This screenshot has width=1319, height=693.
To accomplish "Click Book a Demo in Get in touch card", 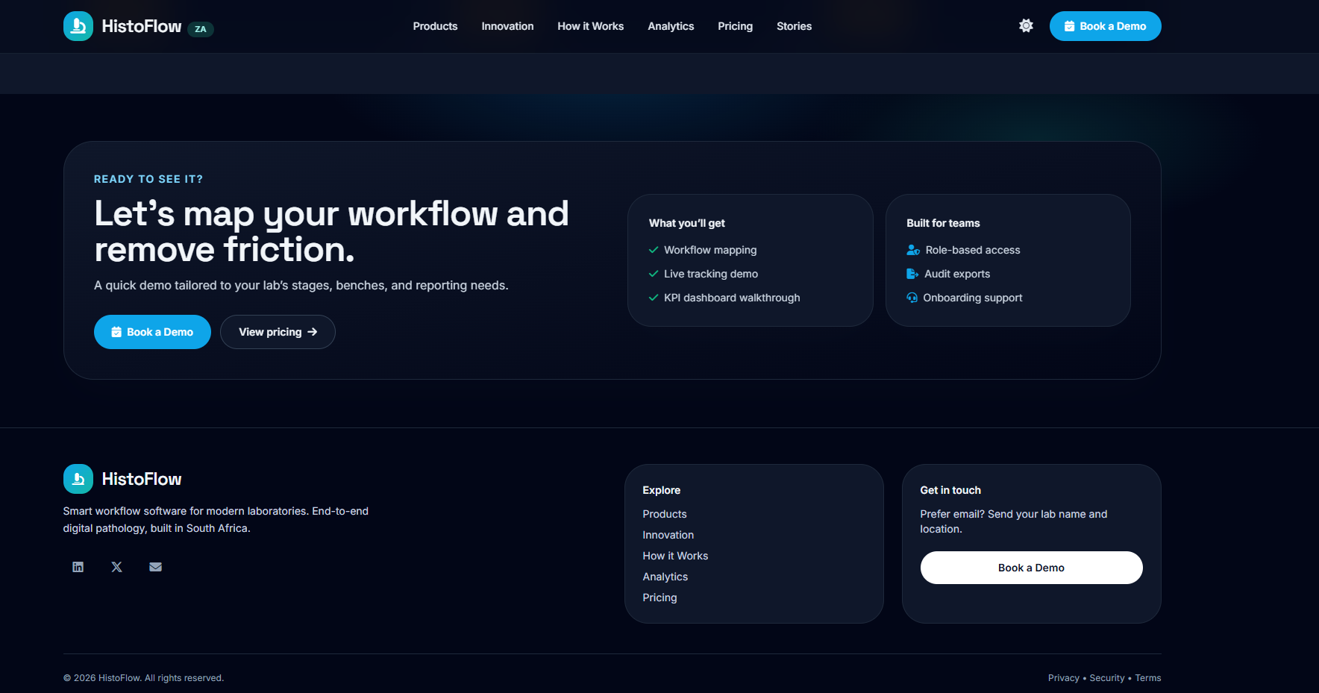I will click(1031, 567).
